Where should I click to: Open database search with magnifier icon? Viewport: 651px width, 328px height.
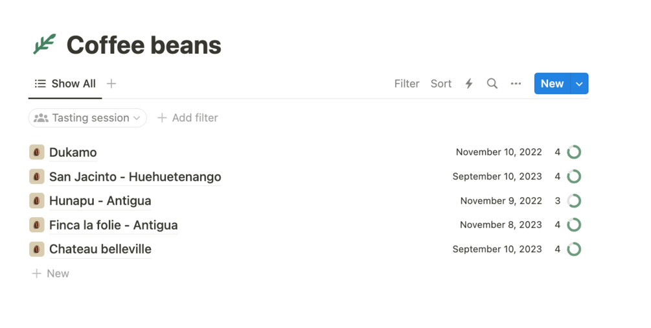point(492,84)
